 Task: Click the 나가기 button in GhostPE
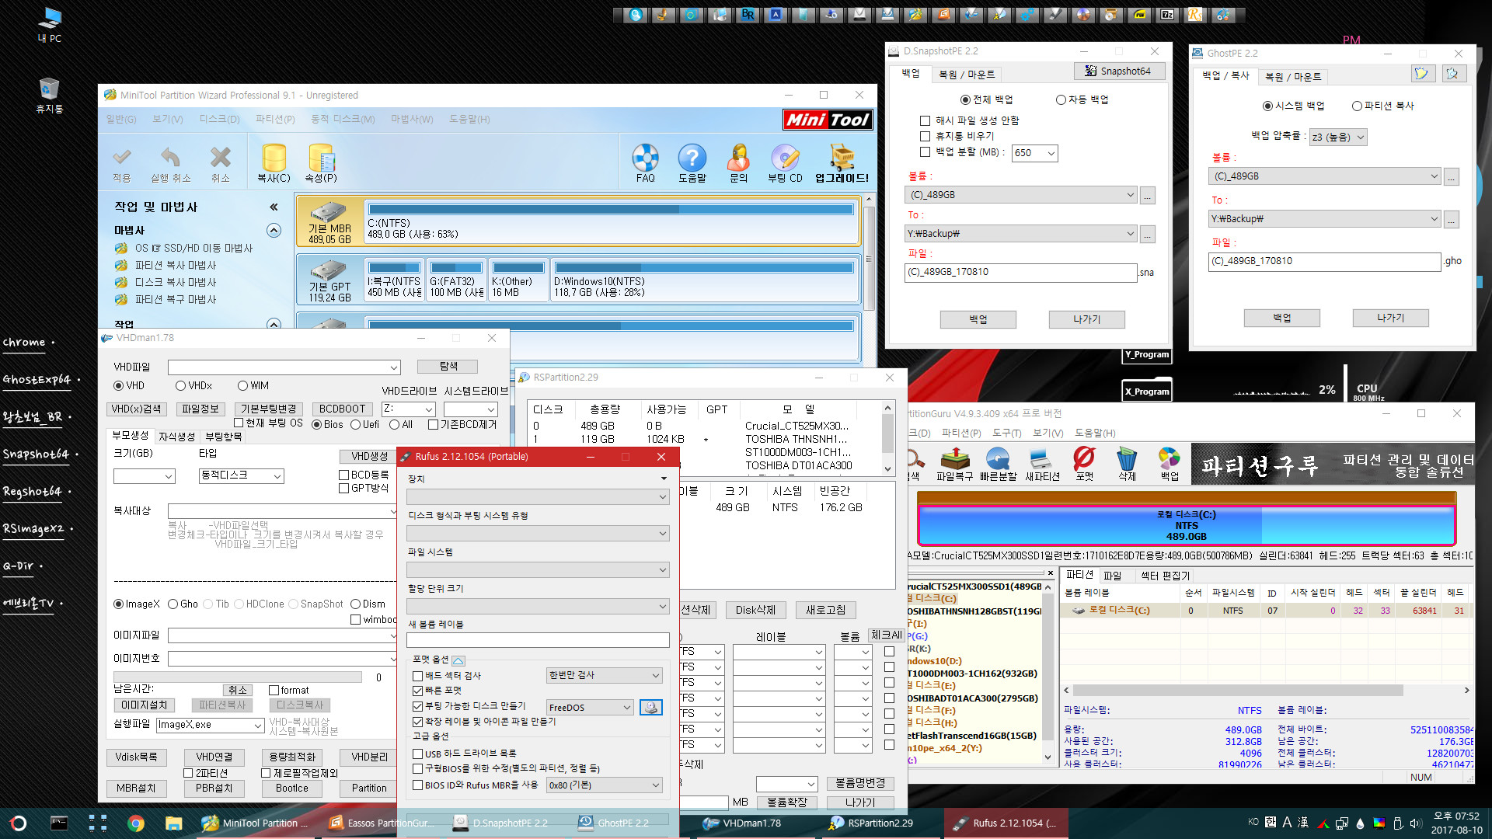pos(1390,318)
